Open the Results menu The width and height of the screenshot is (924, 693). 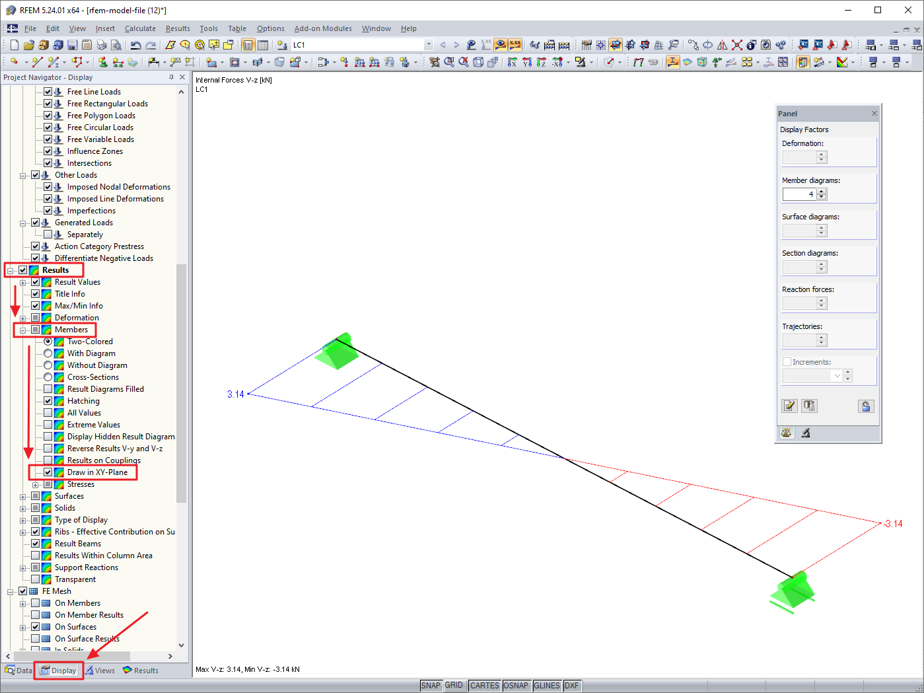point(178,28)
